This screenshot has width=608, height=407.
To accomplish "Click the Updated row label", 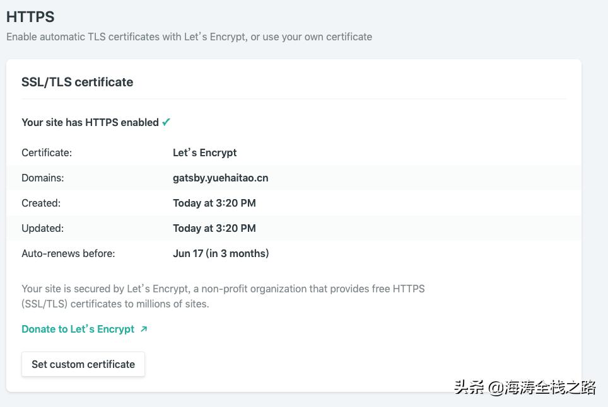I will [x=42, y=228].
